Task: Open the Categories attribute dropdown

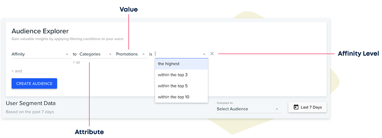Action: pos(97,54)
